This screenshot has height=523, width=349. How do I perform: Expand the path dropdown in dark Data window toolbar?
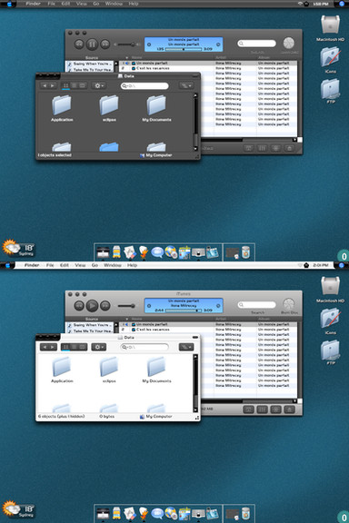pyautogui.click(x=186, y=85)
